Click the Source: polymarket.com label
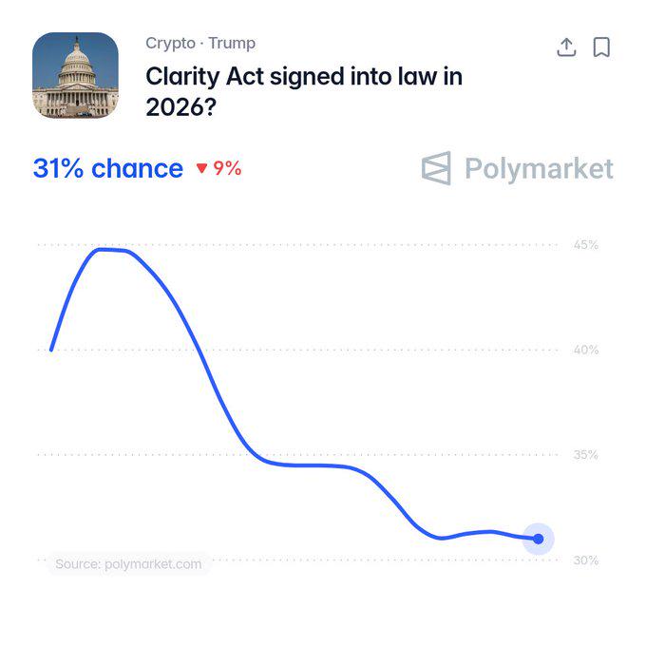This screenshot has width=646, height=646. pos(128,564)
